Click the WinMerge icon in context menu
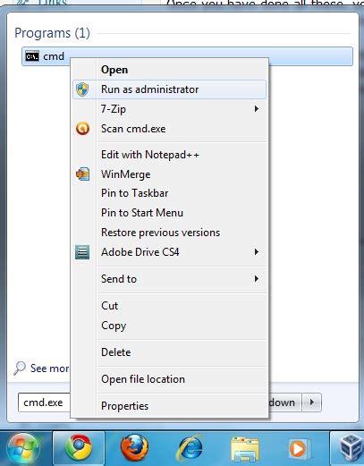The width and height of the screenshot is (364, 466). click(82, 174)
